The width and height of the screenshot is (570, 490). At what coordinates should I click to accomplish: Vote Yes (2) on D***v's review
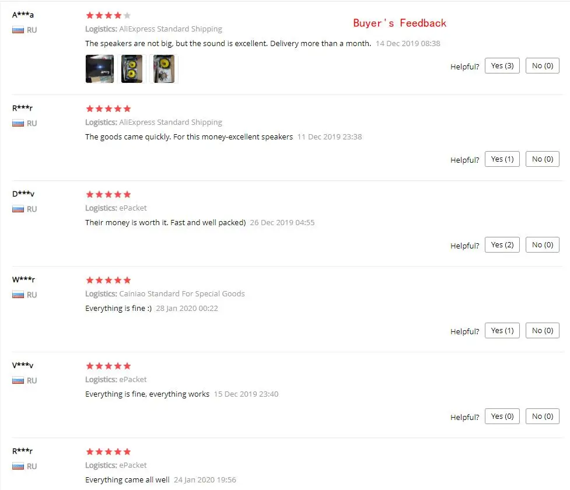pos(502,245)
